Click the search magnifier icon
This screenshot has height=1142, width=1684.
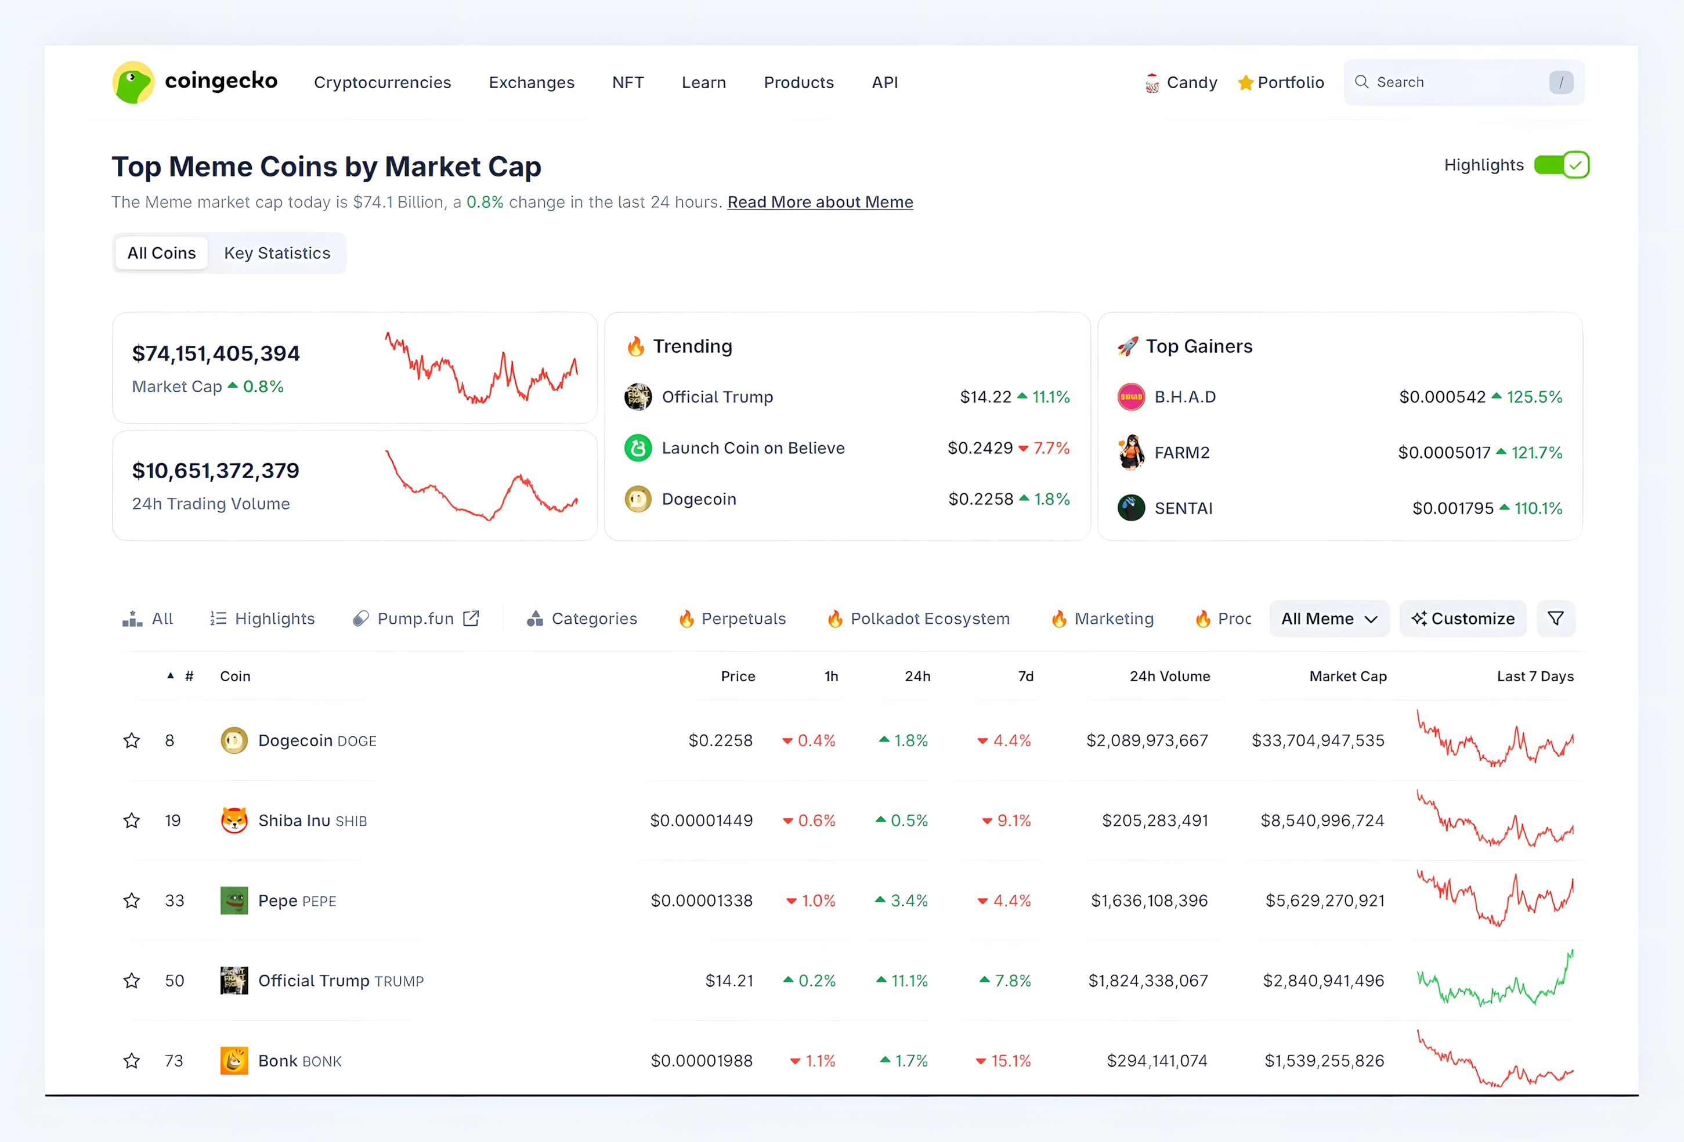1361,82
